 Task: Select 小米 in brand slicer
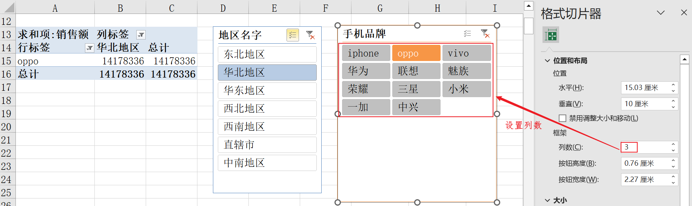pyautogui.click(x=467, y=89)
